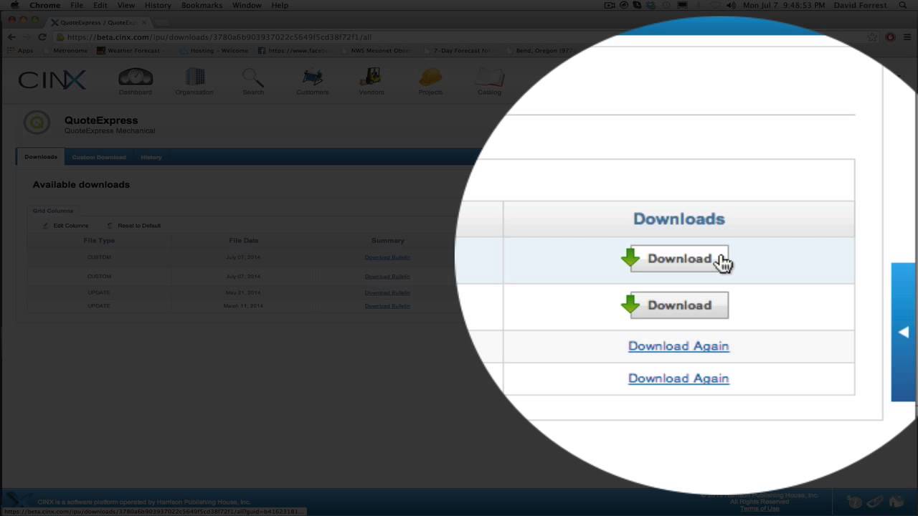
Task: Open the Bookmarks menu
Action: pyautogui.click(x=202, y=5)
